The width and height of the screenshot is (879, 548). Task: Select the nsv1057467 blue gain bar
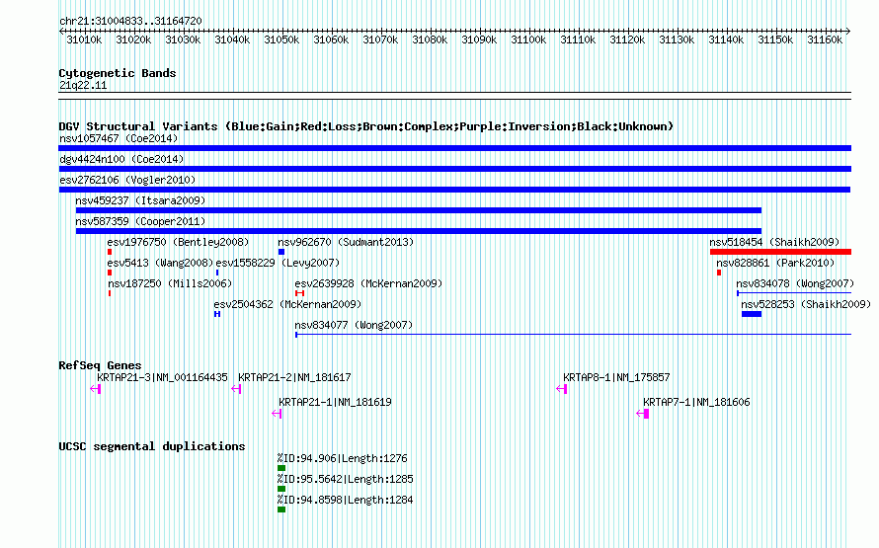(x=454, y=148)
